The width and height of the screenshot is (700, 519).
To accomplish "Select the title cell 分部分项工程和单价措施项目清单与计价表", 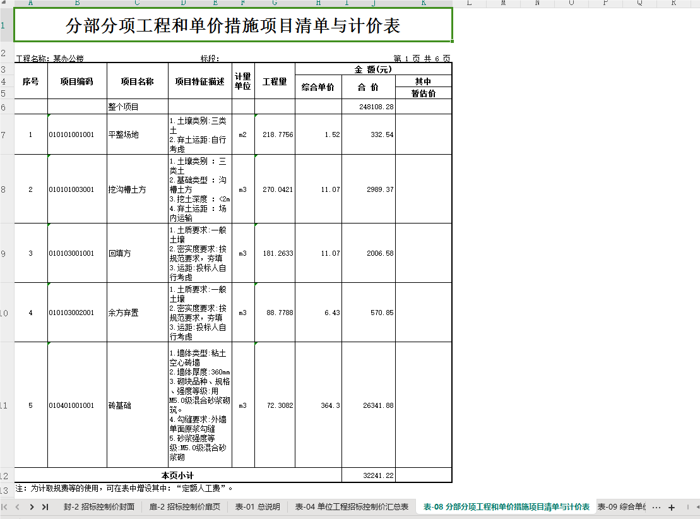I will coord(233,25).
